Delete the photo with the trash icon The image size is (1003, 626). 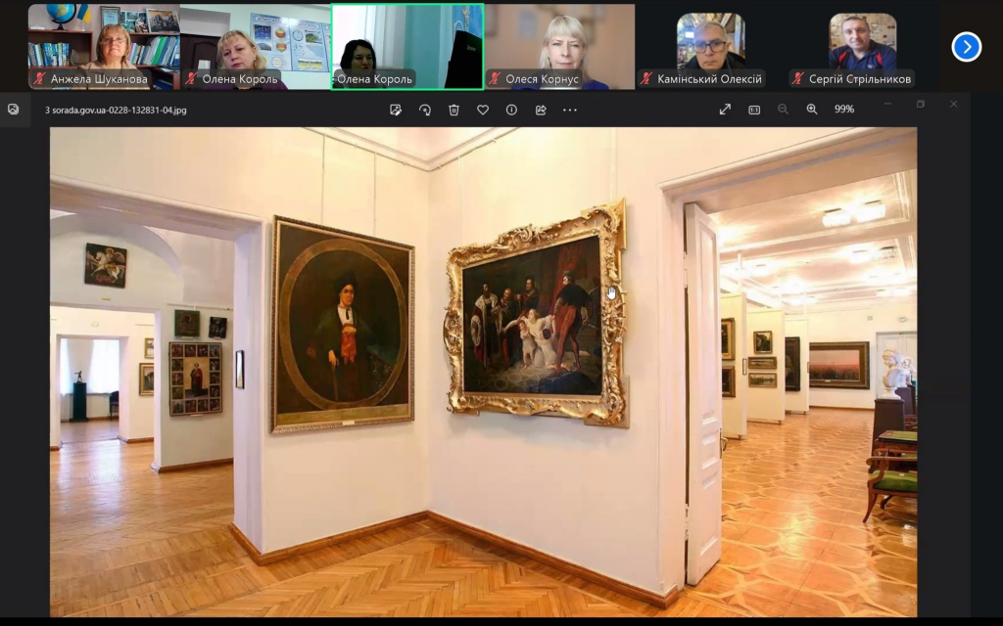[x=454, y=110]
